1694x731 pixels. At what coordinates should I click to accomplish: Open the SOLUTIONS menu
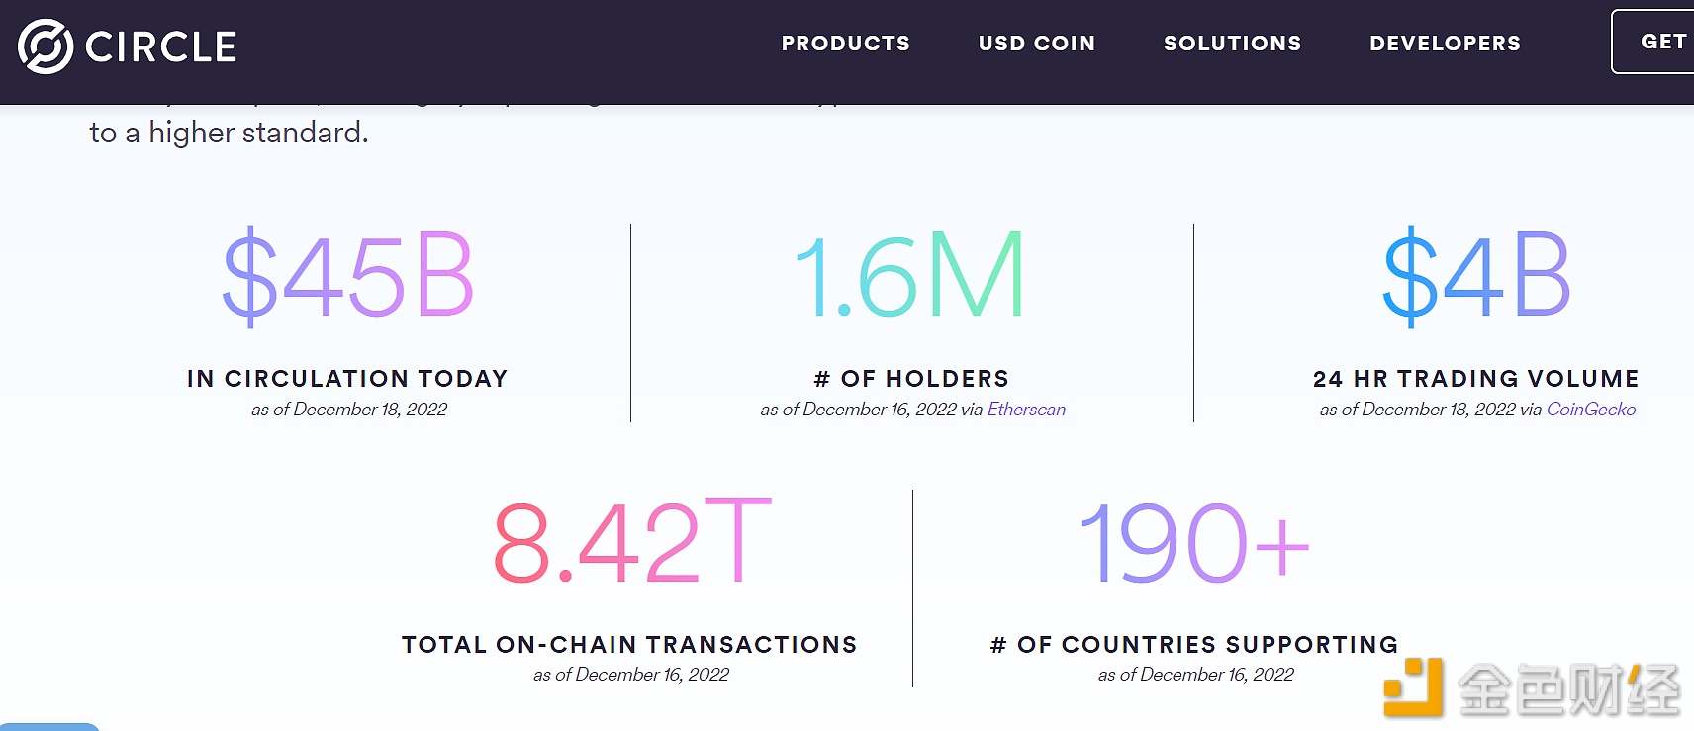(1233, 44)
